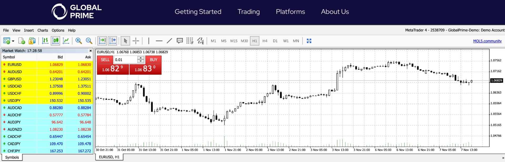Switch timeframe to M1

click(x=213, y=41)
